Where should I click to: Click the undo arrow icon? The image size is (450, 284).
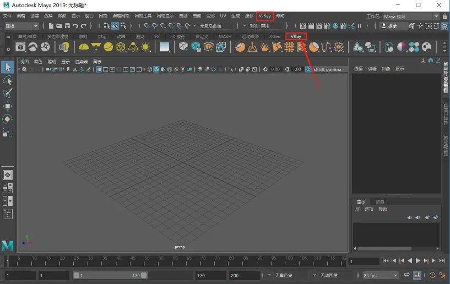(x=75, y=26)
